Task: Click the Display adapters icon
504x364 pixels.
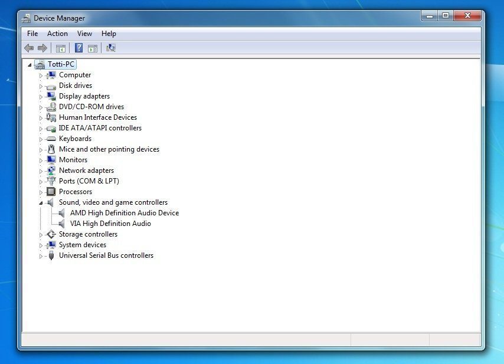Action: 51,96
